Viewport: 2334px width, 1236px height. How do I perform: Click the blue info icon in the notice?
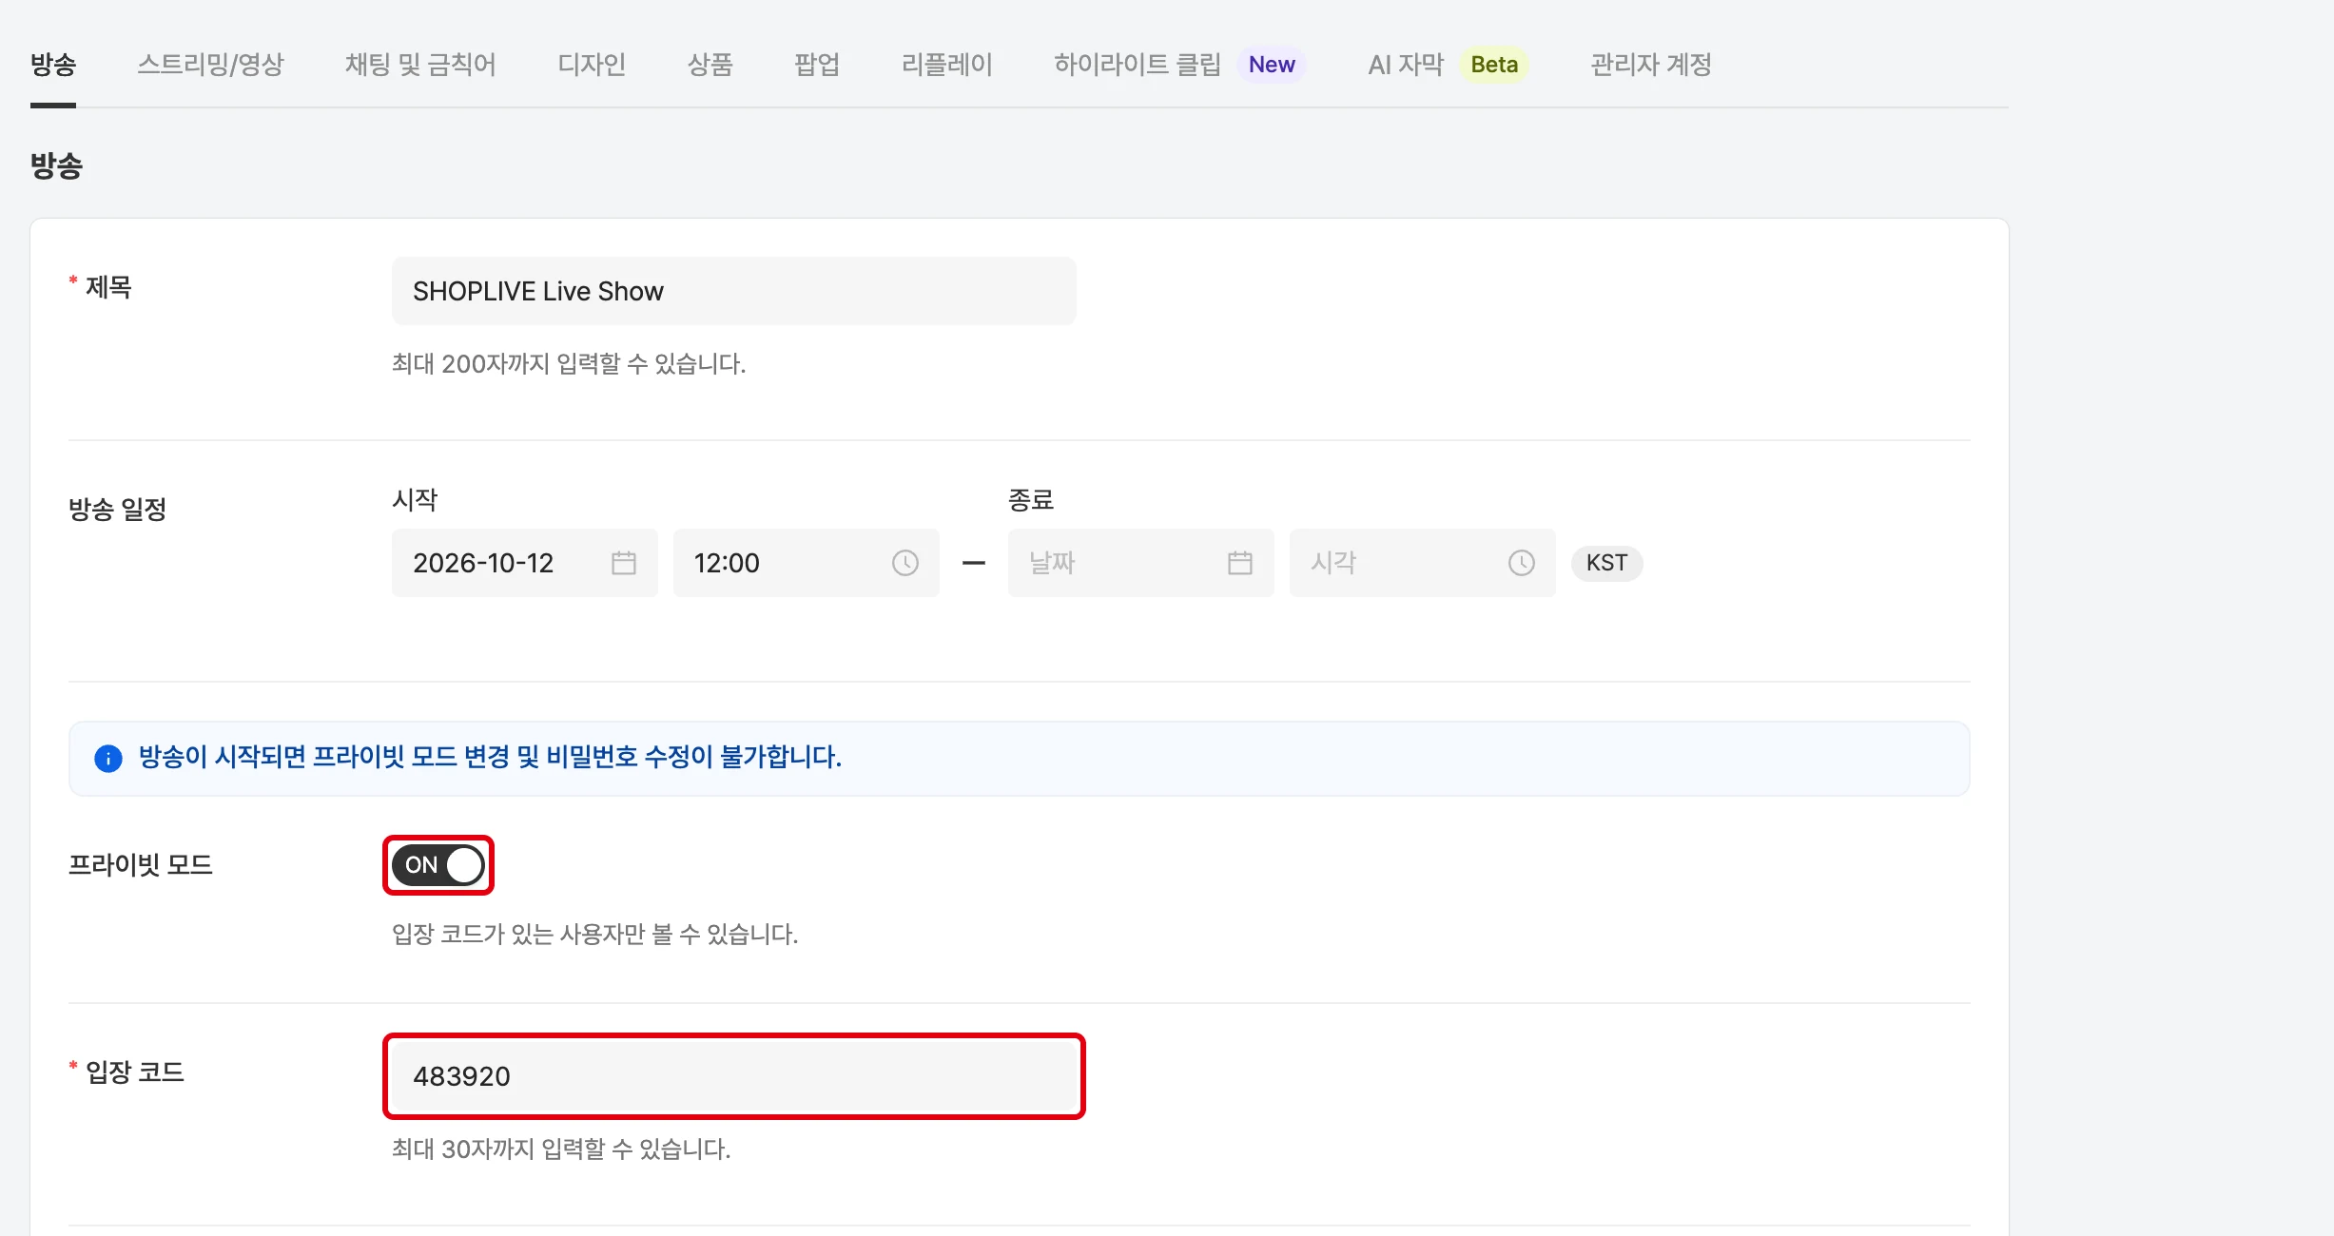click(x=108, y=759)
